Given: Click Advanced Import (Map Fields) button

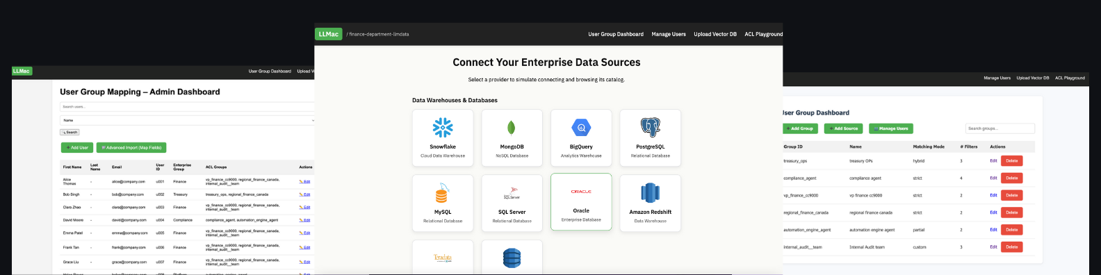Looking at the screenshot, I should (131, 147).
